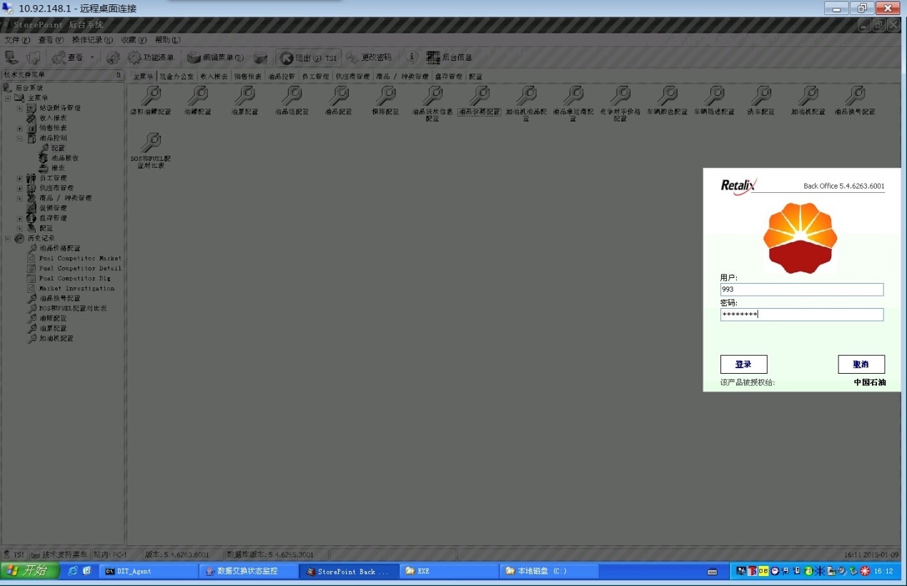Image resolution: width=907 pixels, height=586 pixels.
Task: Open 油品换号配置 icon in main panel
Action: [855, 96]
